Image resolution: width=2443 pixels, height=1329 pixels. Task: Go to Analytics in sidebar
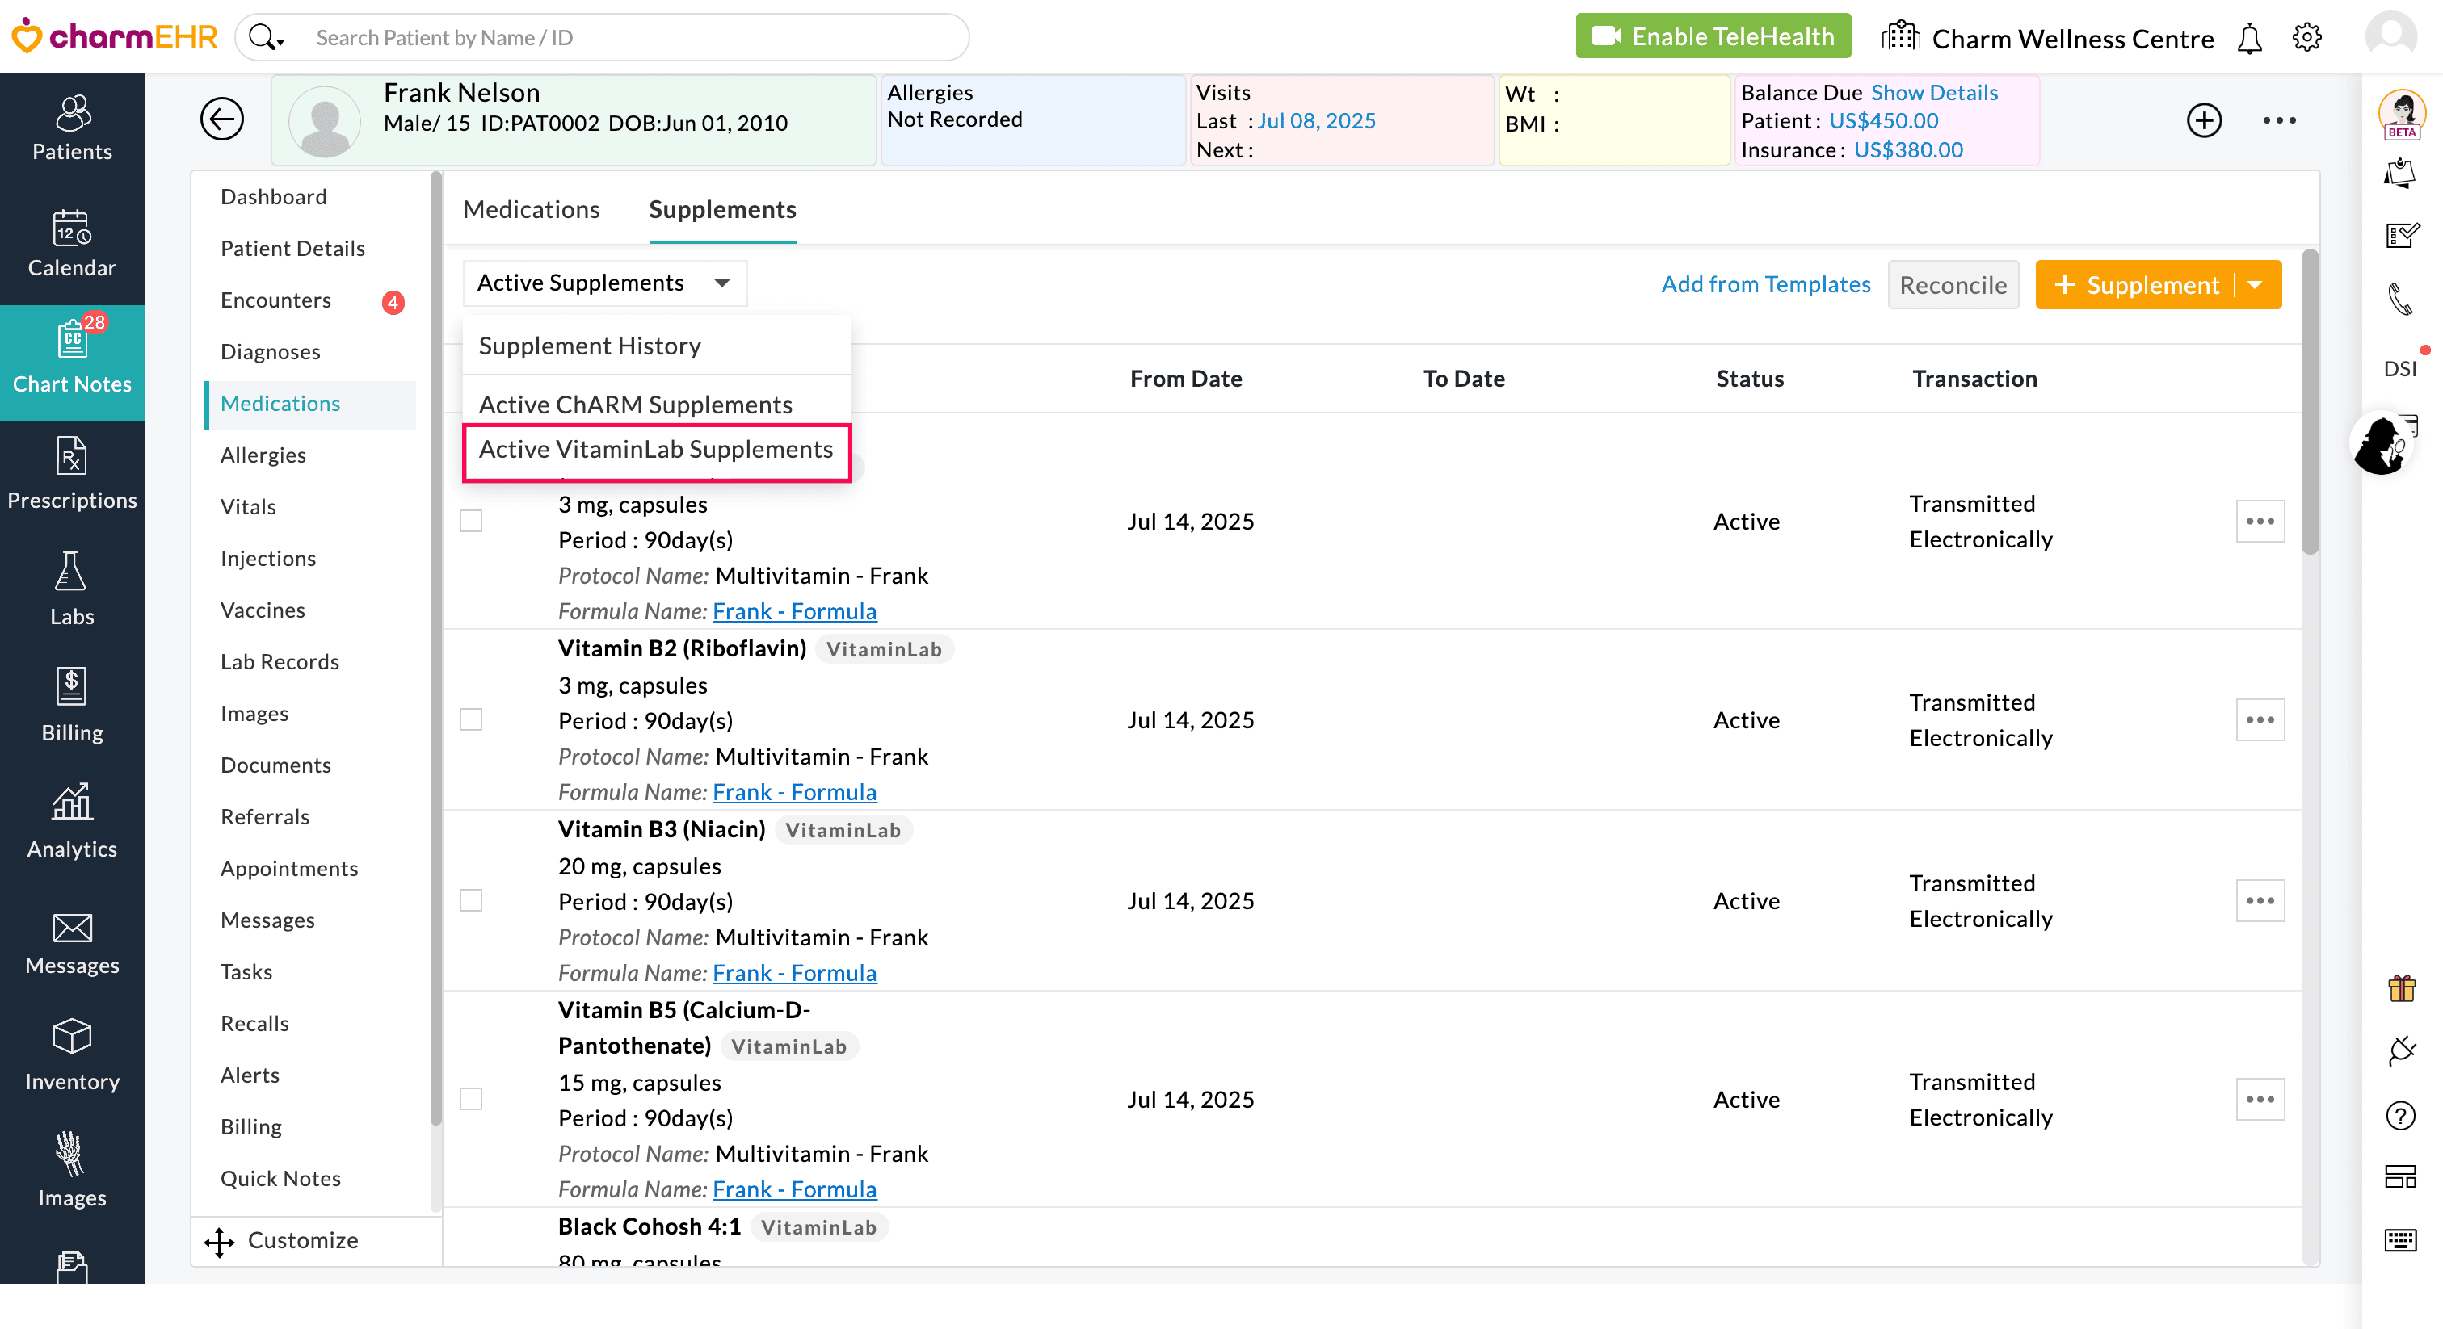(x=72, y=822)
